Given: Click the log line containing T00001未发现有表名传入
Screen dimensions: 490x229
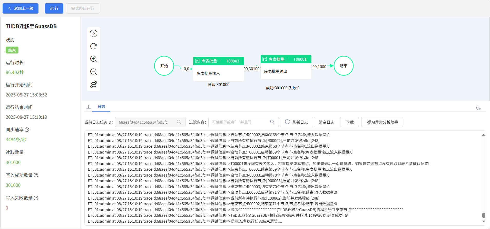Looking at the screenshot, I should coord(259,164).
